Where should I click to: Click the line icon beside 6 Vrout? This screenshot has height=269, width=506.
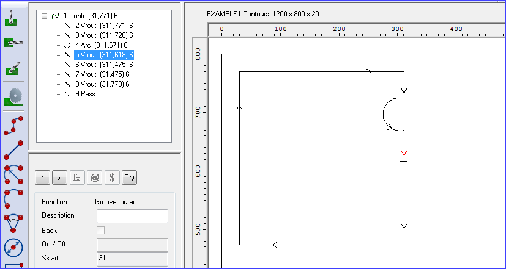(67, 65)
